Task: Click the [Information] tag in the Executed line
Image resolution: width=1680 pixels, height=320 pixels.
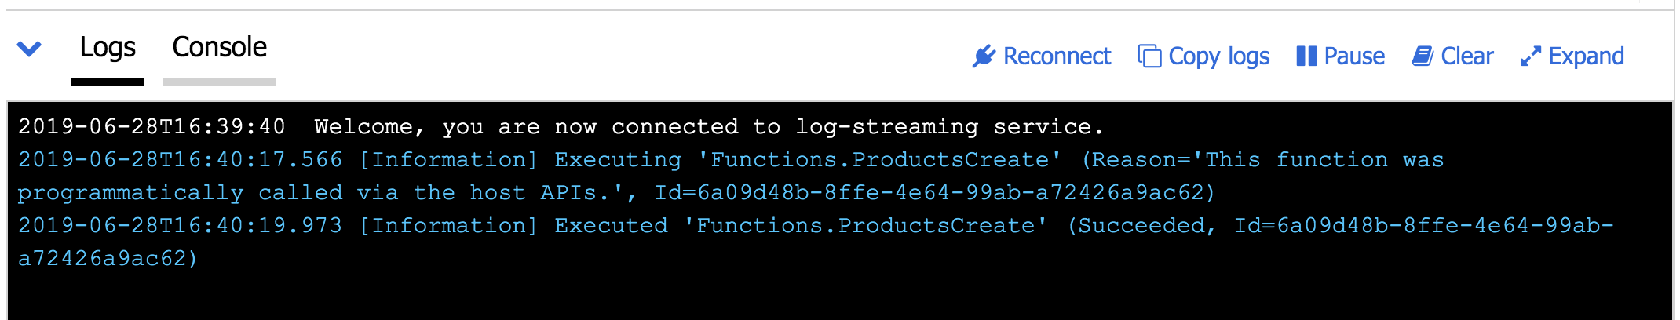Action: point(448,226)
